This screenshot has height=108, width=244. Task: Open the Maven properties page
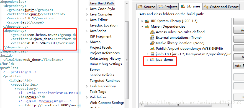(95, 42)
